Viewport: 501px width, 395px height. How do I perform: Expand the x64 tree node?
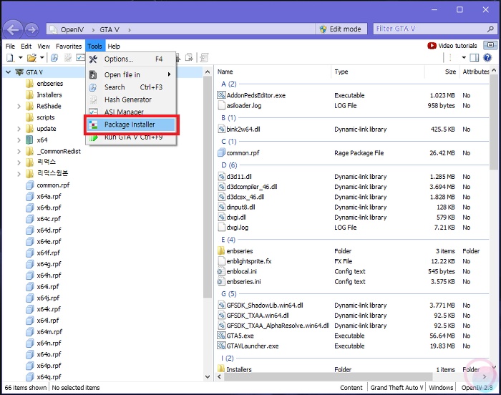(19, 140)
